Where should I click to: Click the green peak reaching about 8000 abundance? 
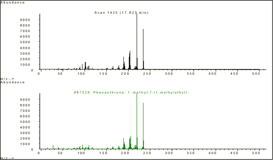pos(143,126)
